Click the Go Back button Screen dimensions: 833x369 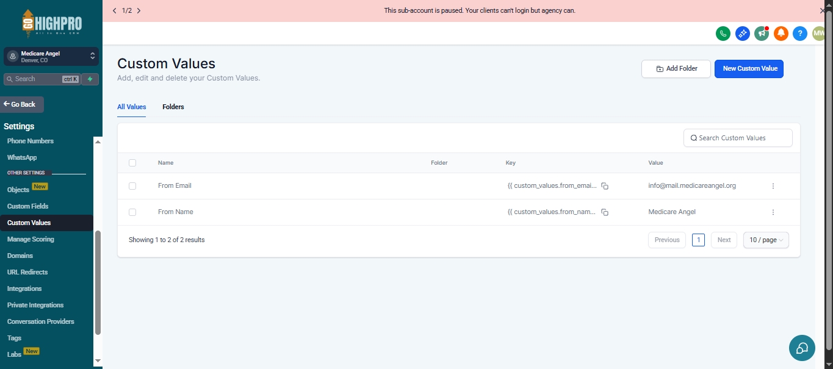[x=22, y=104]
